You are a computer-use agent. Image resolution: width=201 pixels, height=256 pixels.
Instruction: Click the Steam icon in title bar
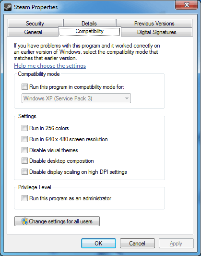[8, 7]
